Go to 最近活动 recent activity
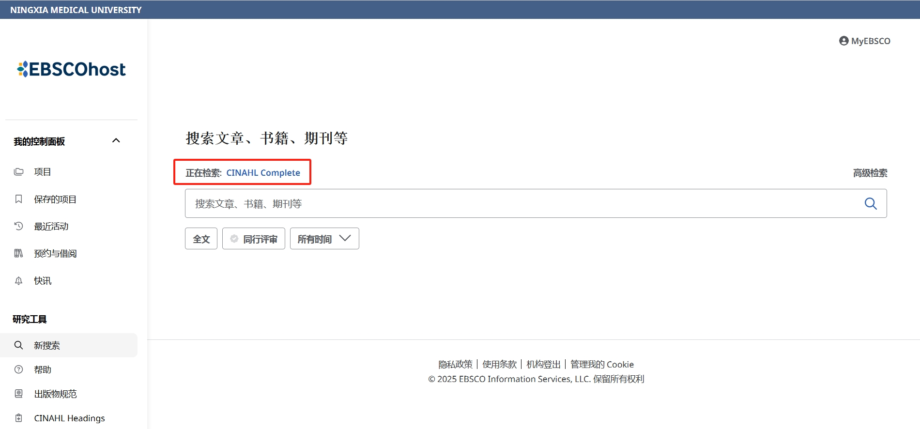The height and width of the screenshot is (429, 920). 51,226
